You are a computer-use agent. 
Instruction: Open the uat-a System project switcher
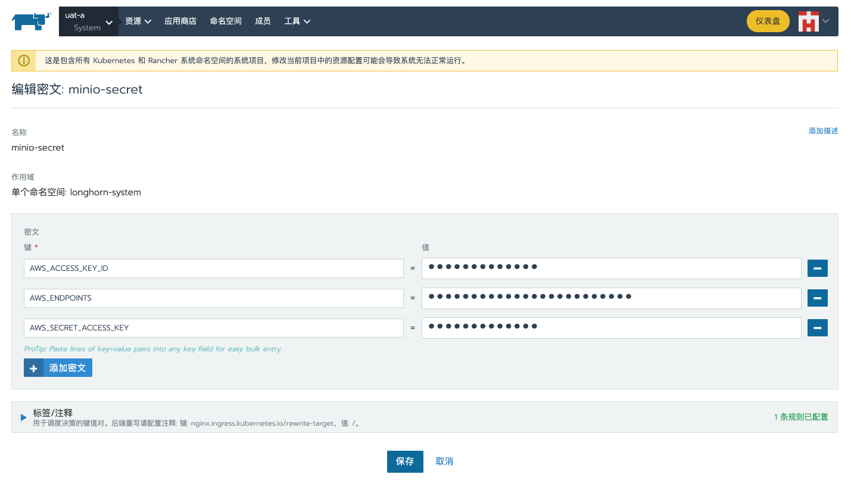click(89, 21)
